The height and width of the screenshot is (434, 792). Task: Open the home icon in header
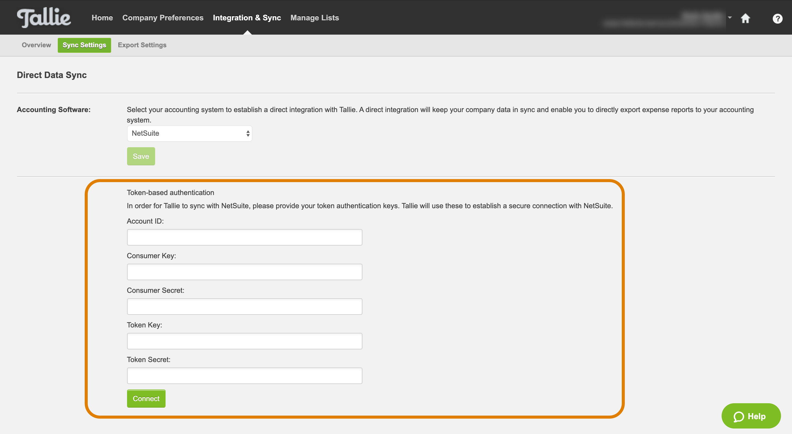point(745,18)
